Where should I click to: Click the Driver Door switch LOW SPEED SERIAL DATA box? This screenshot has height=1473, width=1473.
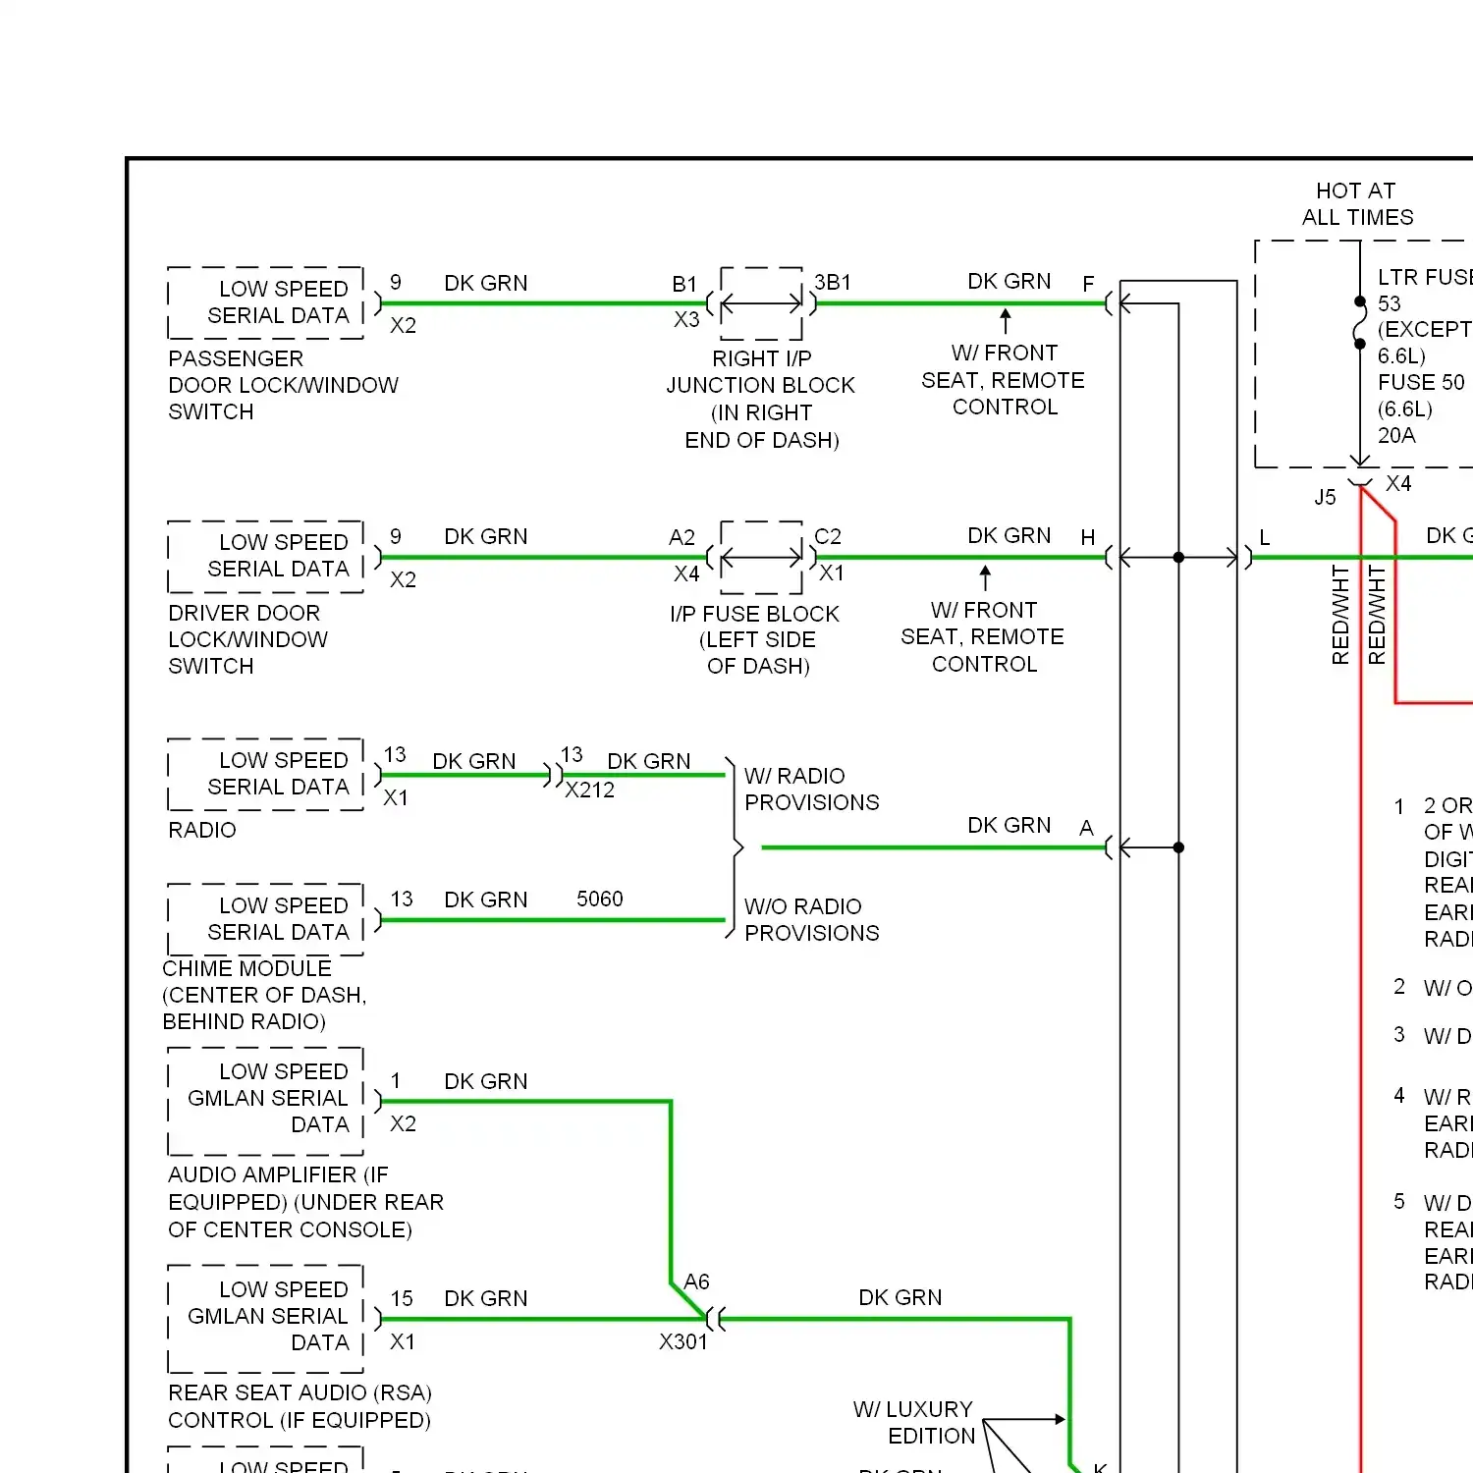click(266, 557)
